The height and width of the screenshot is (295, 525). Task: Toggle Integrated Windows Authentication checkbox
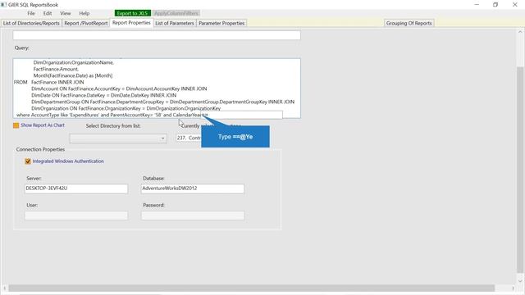[x=28, y=161]
